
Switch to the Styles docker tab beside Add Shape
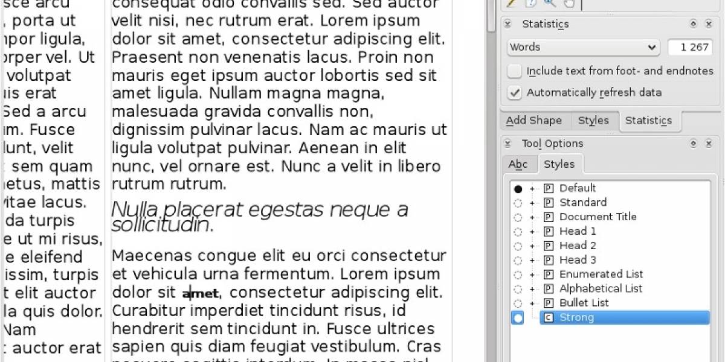[594, 121]
